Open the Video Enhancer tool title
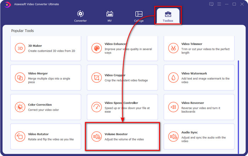The height and width of the screenshot is (156, 248). (x=115, y=44)
